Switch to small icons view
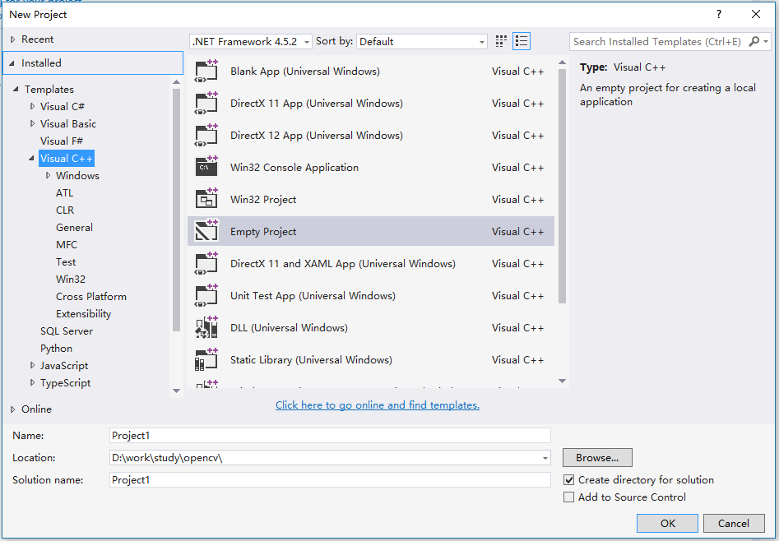The width and height of the screenshot is (779, 541). click(501, 41)
